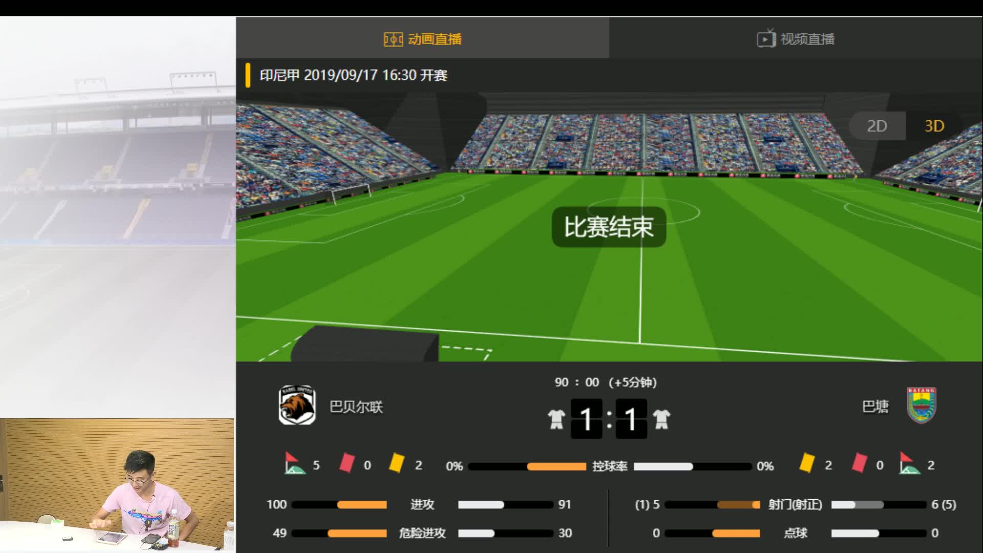Switch to 动画直播 animation tab
Image resolution: width=983 pixels, height=553 pixels.
pyautogui.click(x=422, y=39)
